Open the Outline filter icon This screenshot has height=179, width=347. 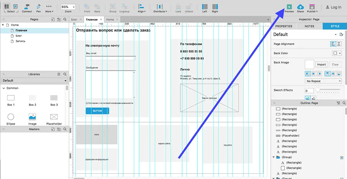[338, 103]
